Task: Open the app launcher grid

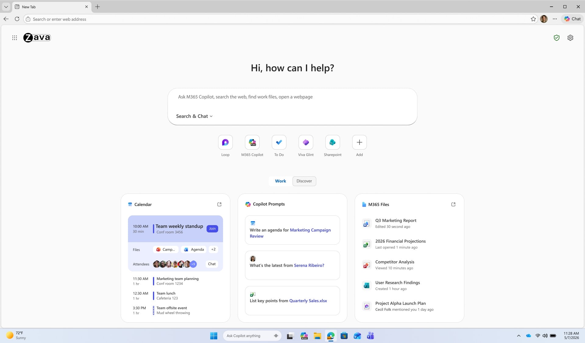Action: click(x=15, y=38)
